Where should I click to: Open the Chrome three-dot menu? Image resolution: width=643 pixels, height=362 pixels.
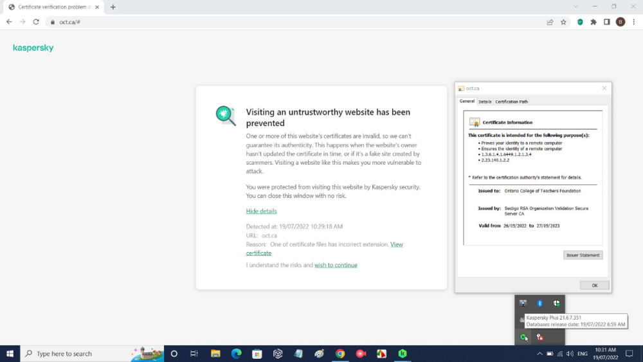633,22
